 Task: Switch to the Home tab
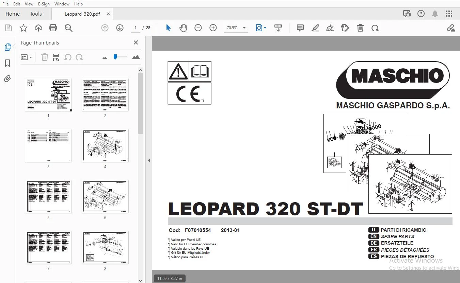(13, 14)
